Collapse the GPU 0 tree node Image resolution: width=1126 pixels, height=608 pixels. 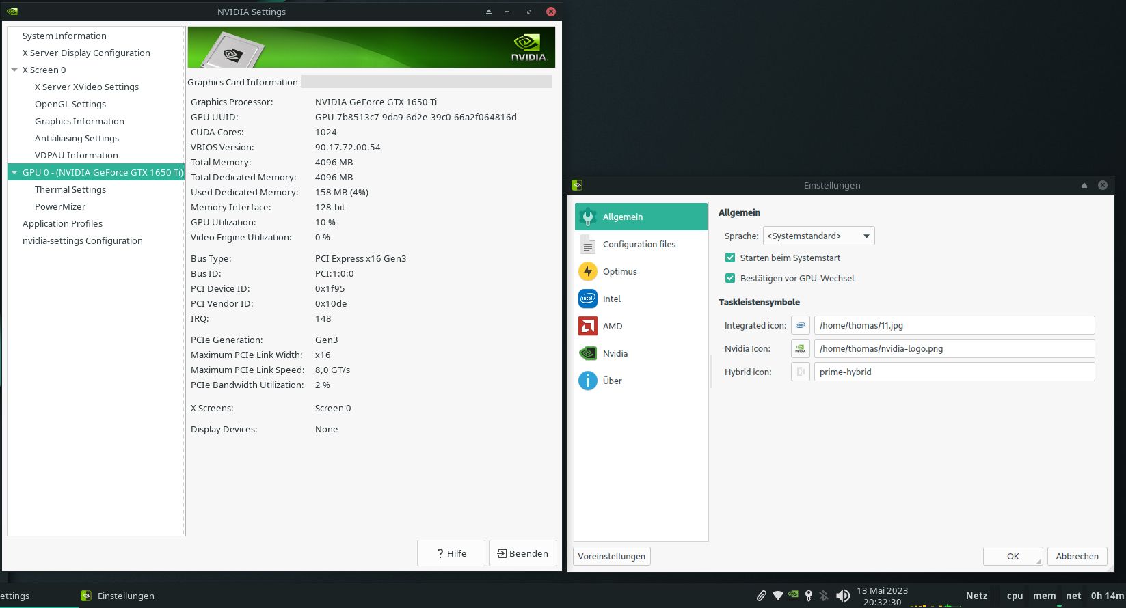pyautogui.click(x=14, y=173)
